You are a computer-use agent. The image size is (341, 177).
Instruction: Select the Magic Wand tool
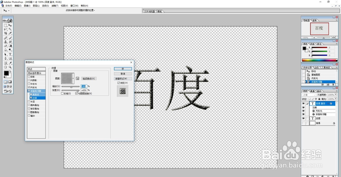click(x=10, y=29)
